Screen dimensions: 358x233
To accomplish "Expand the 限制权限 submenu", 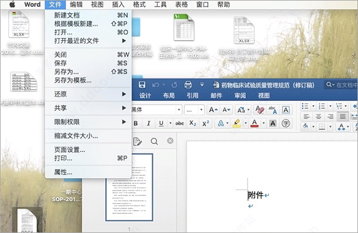I will click(88, 122).
